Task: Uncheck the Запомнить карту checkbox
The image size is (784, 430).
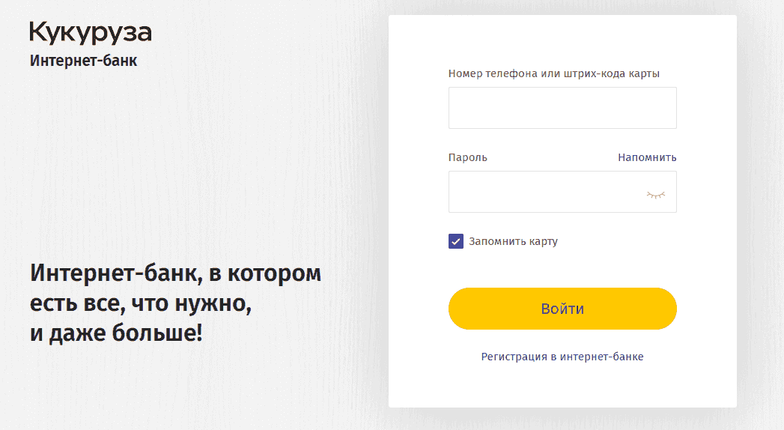Action: tap(456, 241)
